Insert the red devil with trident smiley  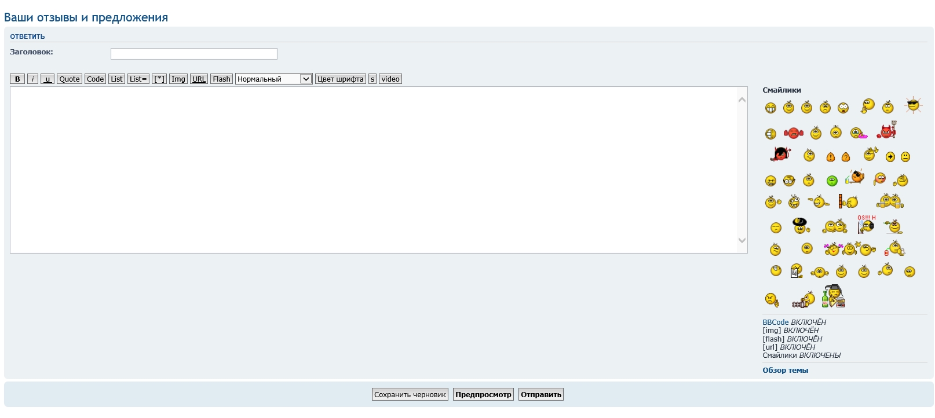(886, 131)
